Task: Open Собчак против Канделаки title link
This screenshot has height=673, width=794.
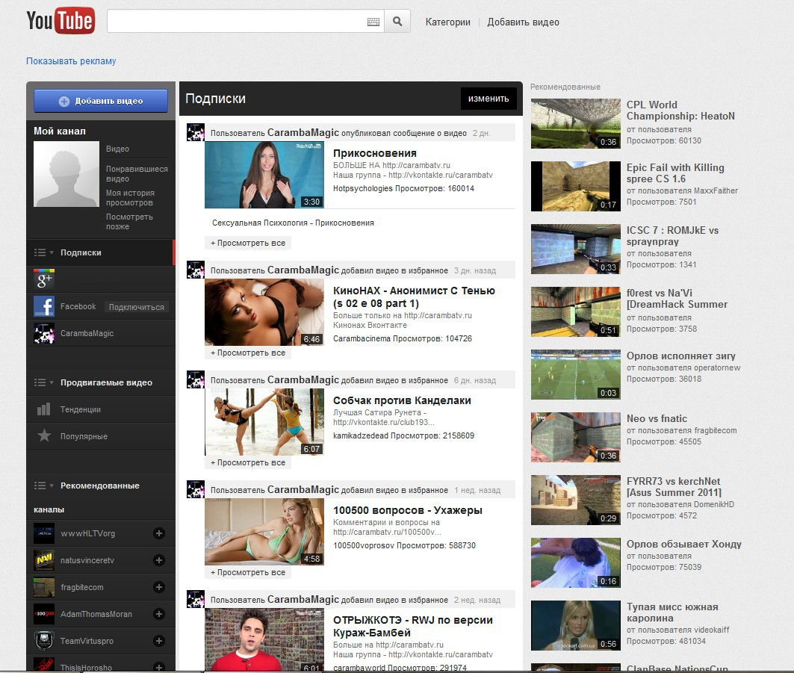Action: pos(402,400)
